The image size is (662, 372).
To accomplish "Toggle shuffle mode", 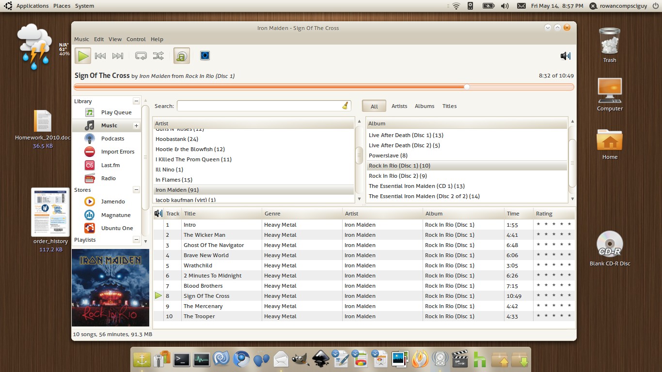I will pyautogui.click(x=158, y=56).
